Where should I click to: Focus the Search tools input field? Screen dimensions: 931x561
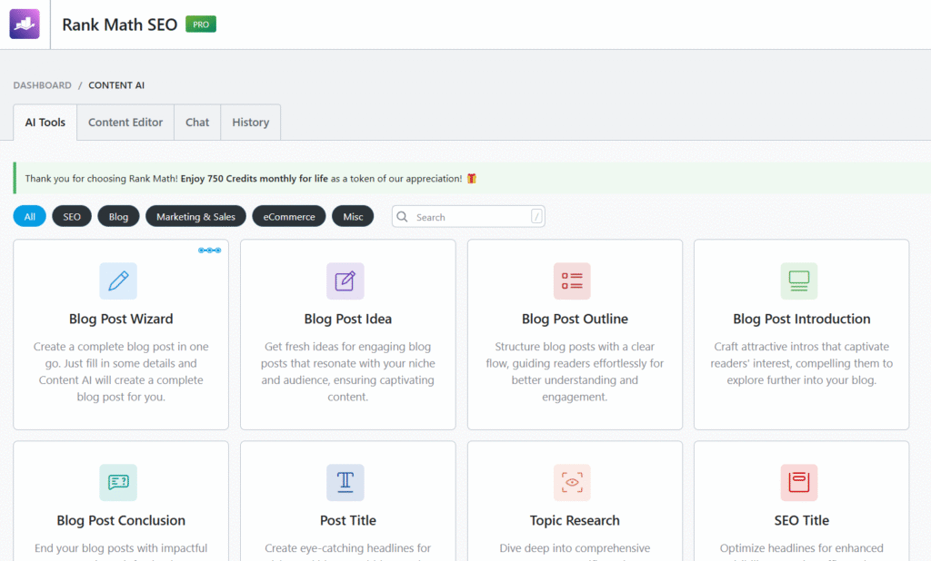click(468, 216)
